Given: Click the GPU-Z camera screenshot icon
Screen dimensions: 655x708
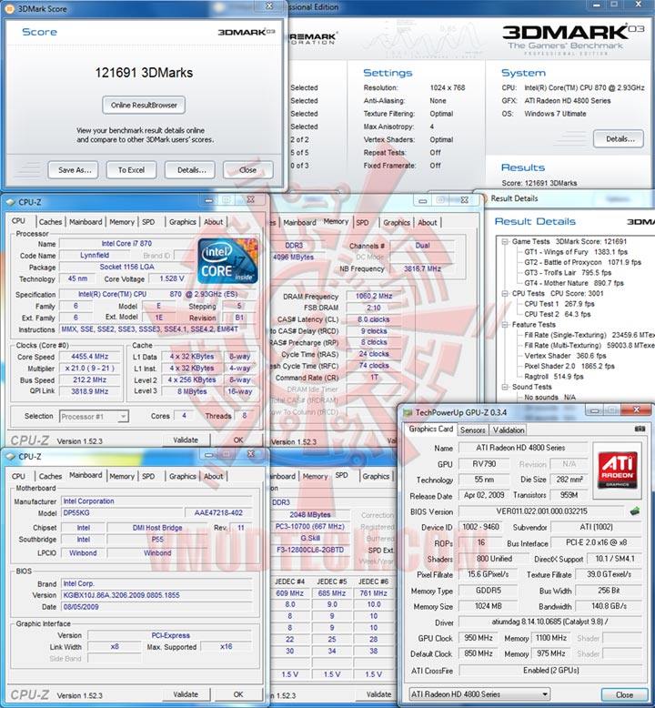Looking at the screenshot, I should pos(640,429).
